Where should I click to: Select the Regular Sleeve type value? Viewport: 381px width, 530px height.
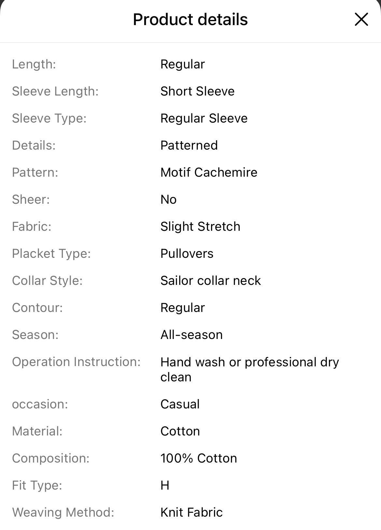204,118
